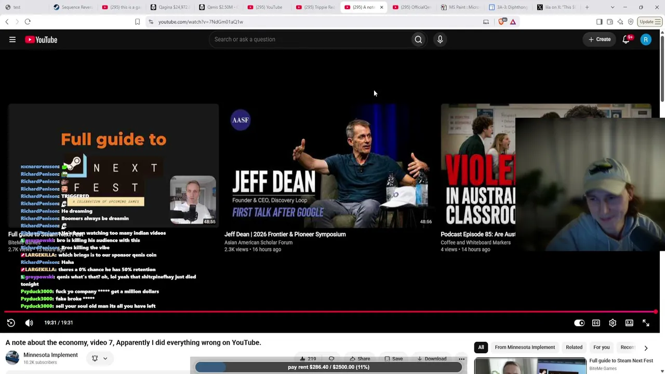Click the address bar URL
This screenshot has width=665, height=374.
click(x=201, y=22)
